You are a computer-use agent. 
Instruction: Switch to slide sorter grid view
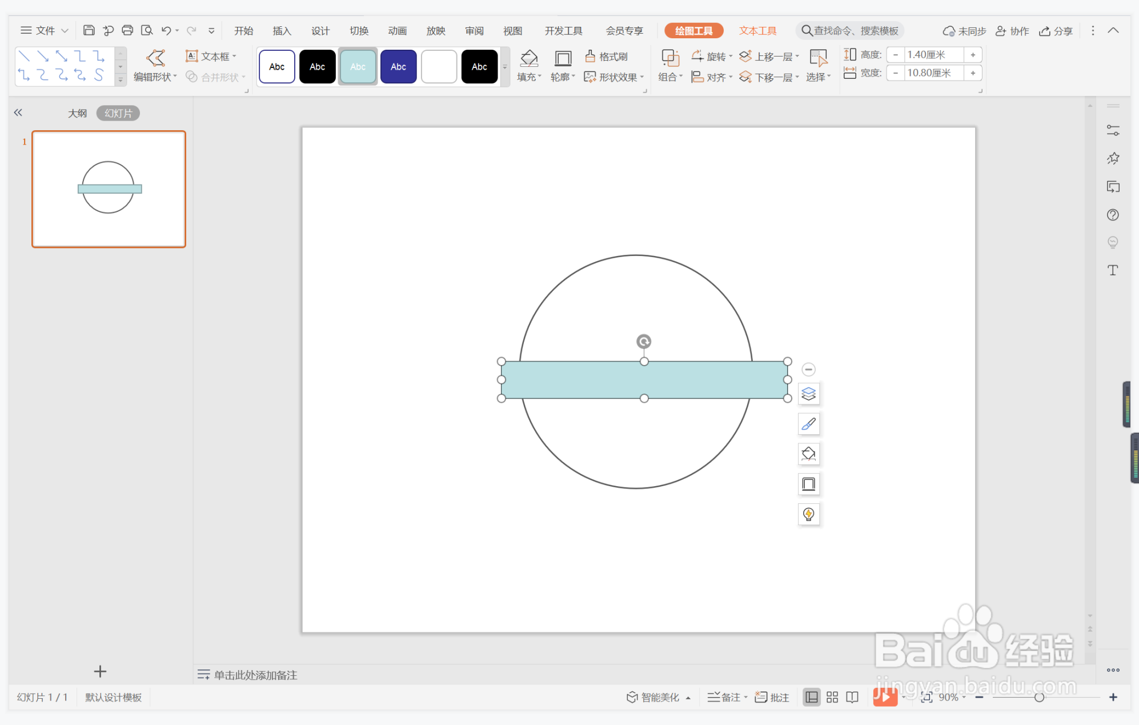coord(832,697)
